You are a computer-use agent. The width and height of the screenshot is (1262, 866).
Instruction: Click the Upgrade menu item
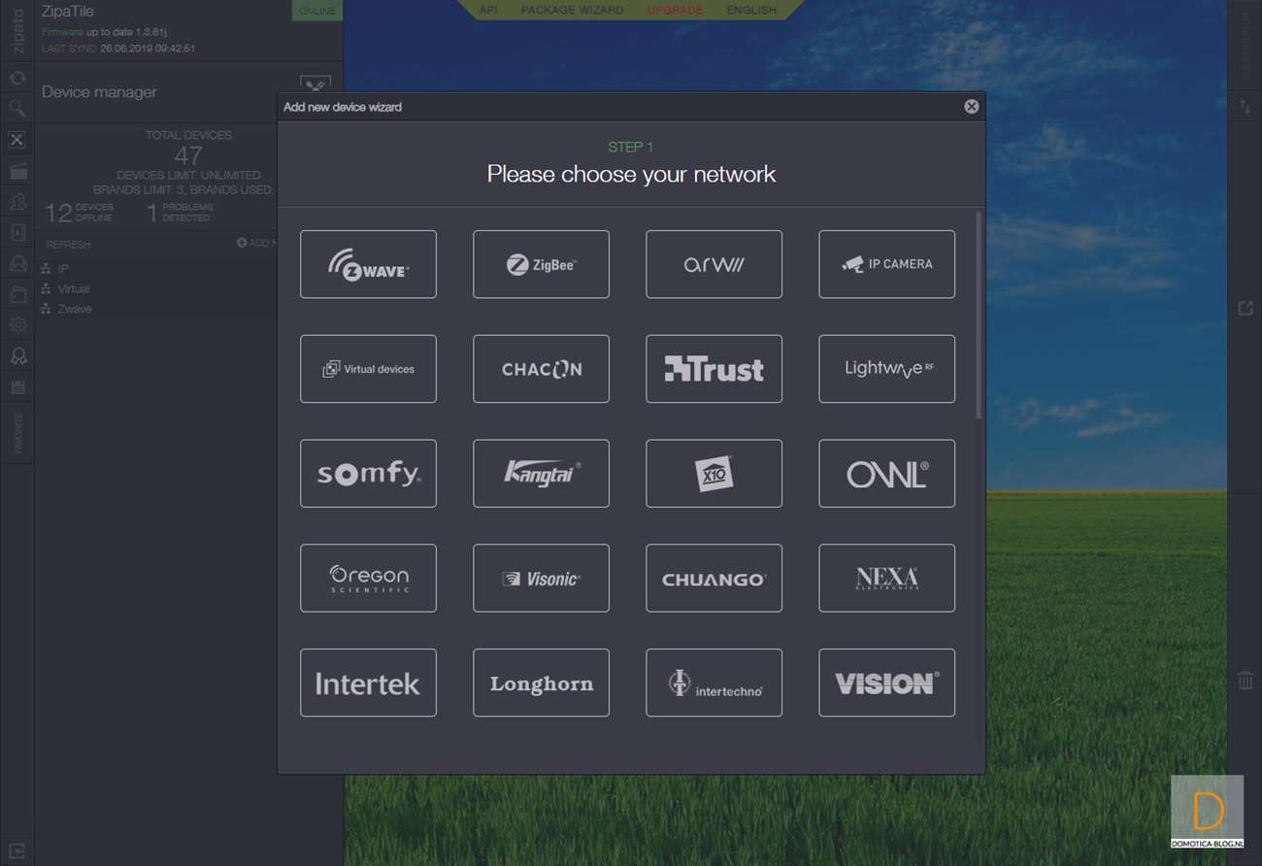[x=675, y=10]
